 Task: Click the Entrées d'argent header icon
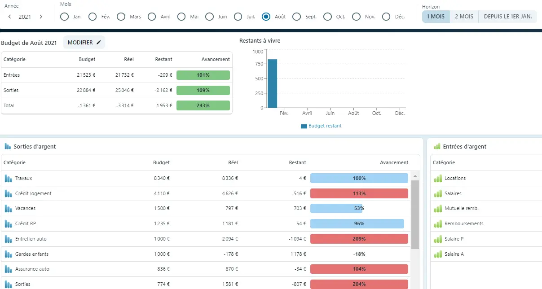click(437, 147)
